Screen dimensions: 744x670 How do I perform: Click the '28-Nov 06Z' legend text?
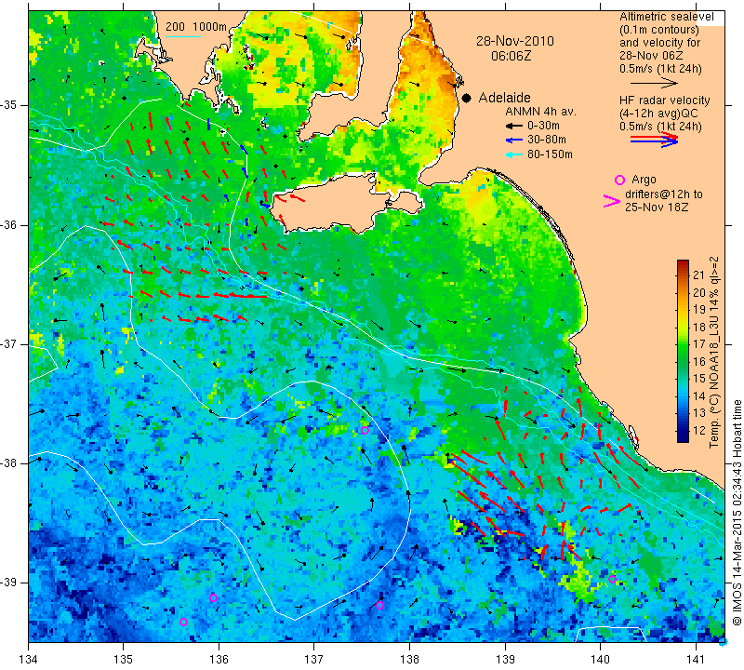point(650,56)
